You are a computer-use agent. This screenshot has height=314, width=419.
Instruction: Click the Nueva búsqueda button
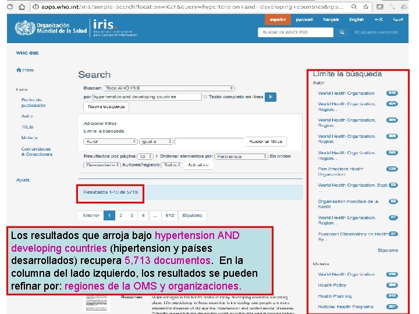[106, 106]
